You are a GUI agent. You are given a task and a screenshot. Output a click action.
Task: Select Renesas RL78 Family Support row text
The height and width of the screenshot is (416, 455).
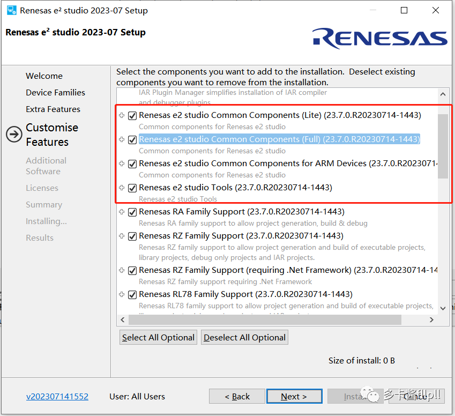tap(246, 294)
